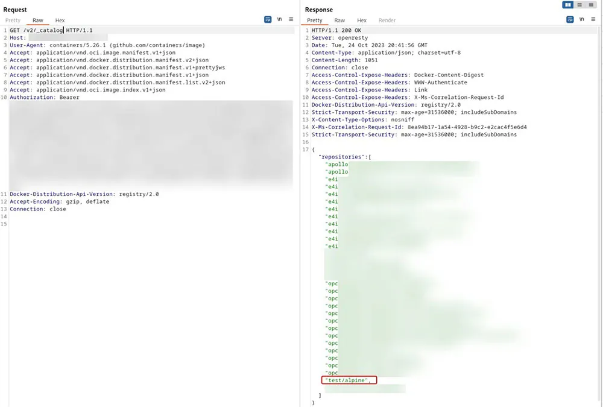The image size is (603, 407).
Task: Select side-by-side layout icon
Action: pos(567,5)
